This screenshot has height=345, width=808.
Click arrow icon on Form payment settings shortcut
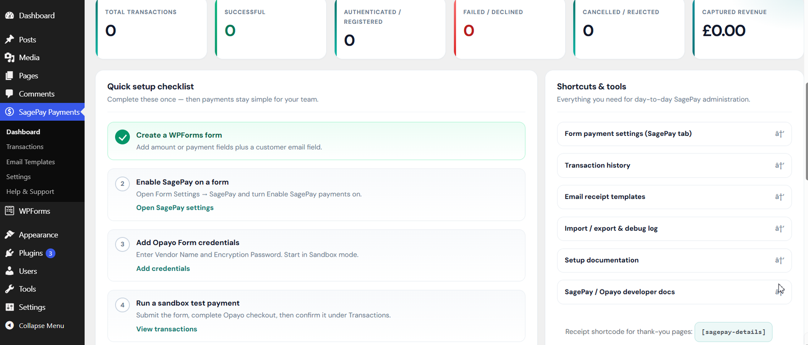(779, 134)
